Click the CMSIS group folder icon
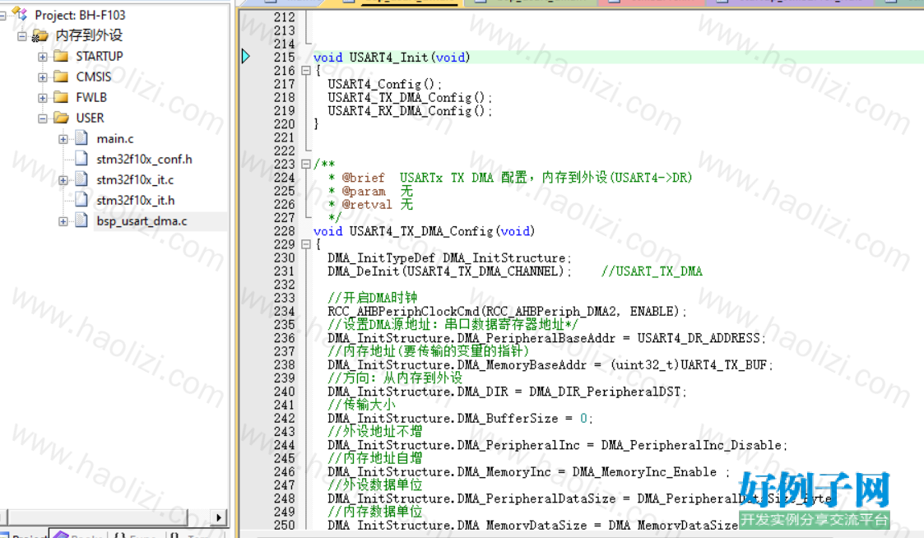The image size is (924, 538). [x=61, y=77]
